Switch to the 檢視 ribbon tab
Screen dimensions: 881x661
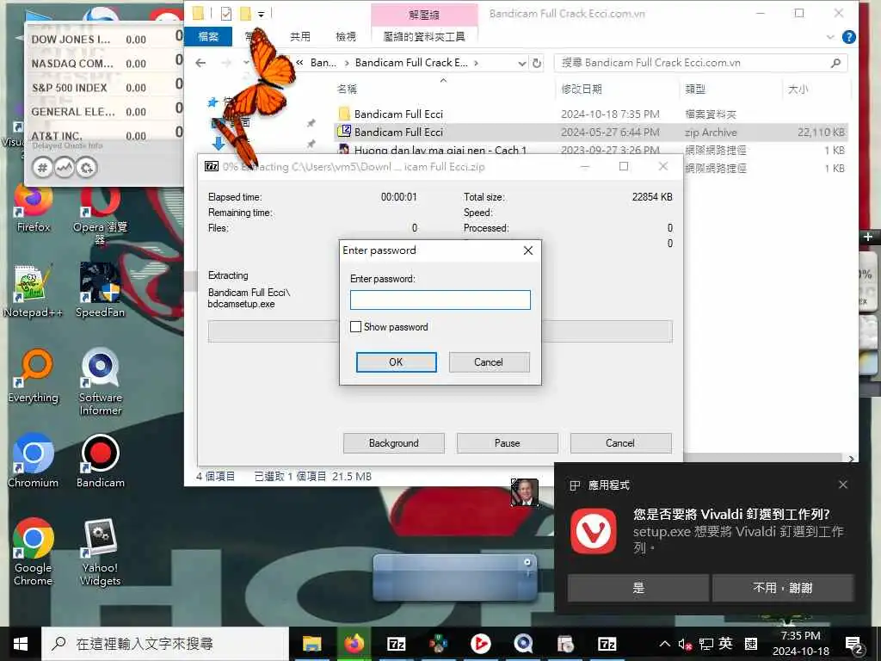(346, 36)
